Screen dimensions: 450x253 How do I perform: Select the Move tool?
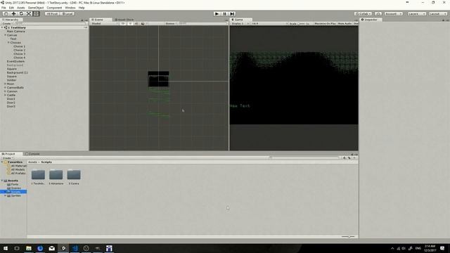13,14
